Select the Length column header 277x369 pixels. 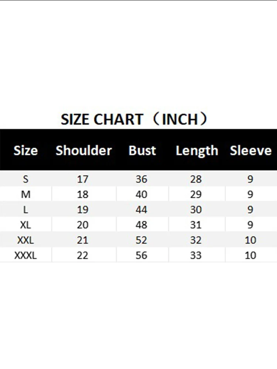click(197, 151)
